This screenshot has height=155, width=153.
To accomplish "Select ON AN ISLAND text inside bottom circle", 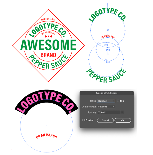I will [x=46, y=136].
